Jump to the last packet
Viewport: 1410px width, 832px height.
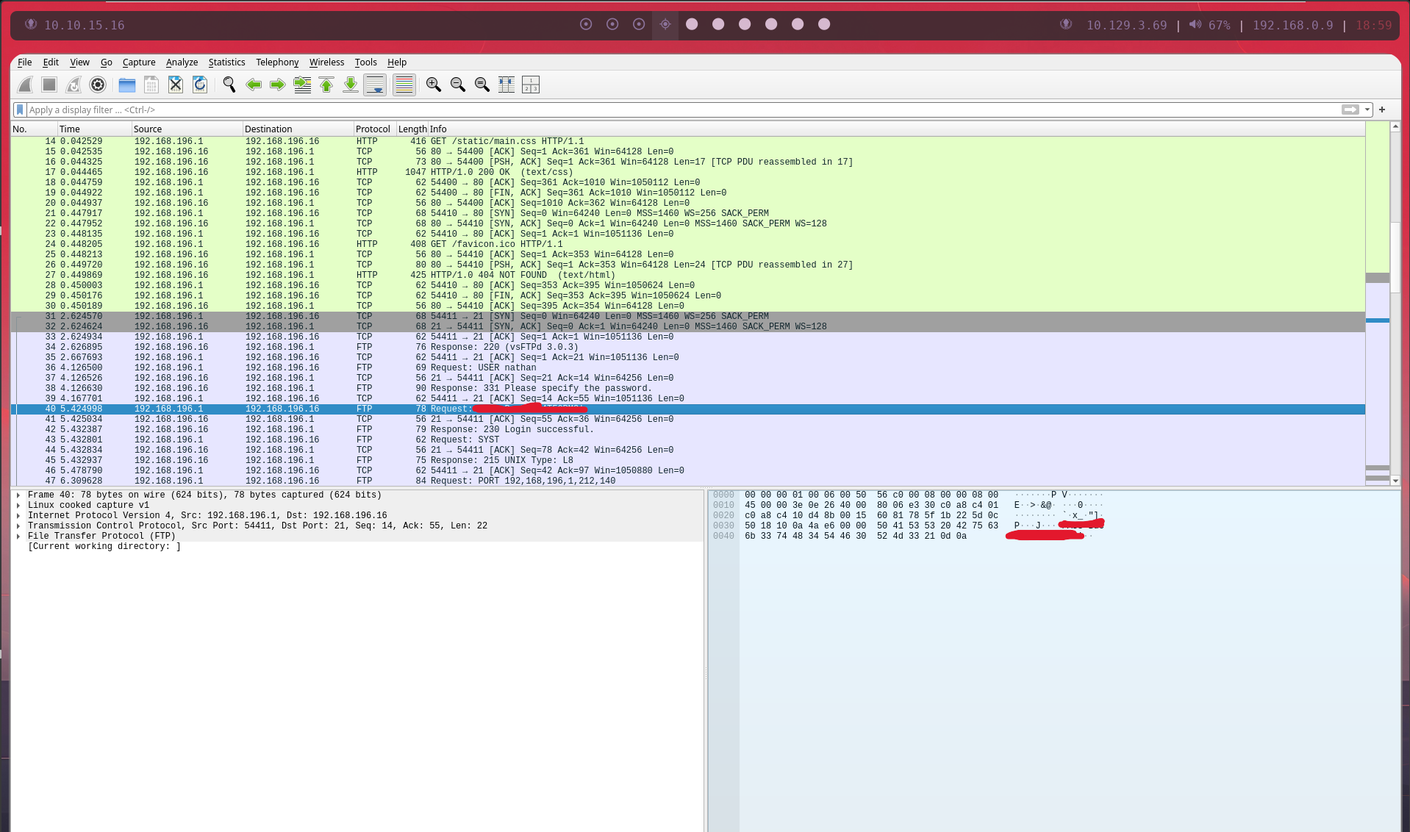[x=351, y=85]
